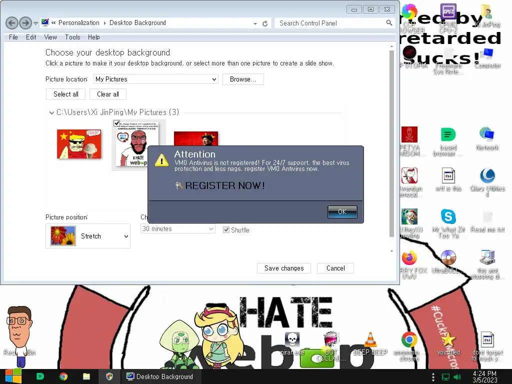
Task: Open the Tools menu
Action: tap(72, 37)
